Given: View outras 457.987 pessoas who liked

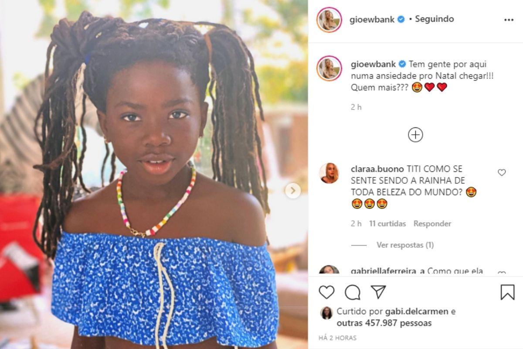Looking at the screenshot, I should coord(384,323).
